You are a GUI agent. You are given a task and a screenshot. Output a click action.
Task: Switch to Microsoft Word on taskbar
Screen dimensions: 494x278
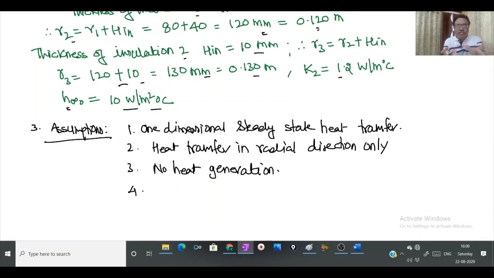click(357, 247)
